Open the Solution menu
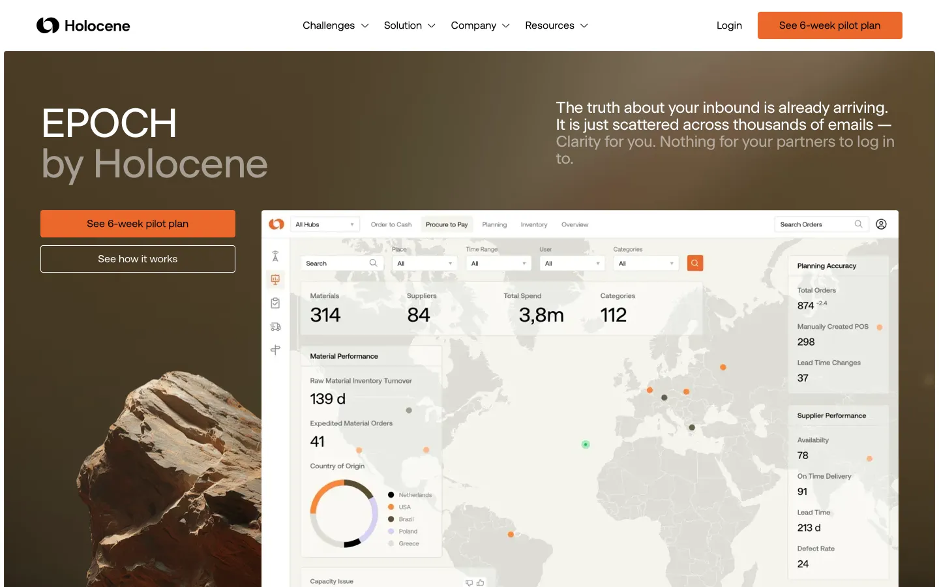Image resolution: width=939 pixels, height=587 pixels. 409,25
